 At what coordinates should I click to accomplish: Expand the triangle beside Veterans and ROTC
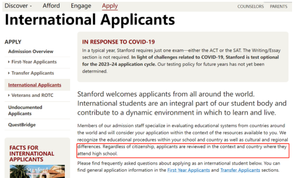point(9,95)
